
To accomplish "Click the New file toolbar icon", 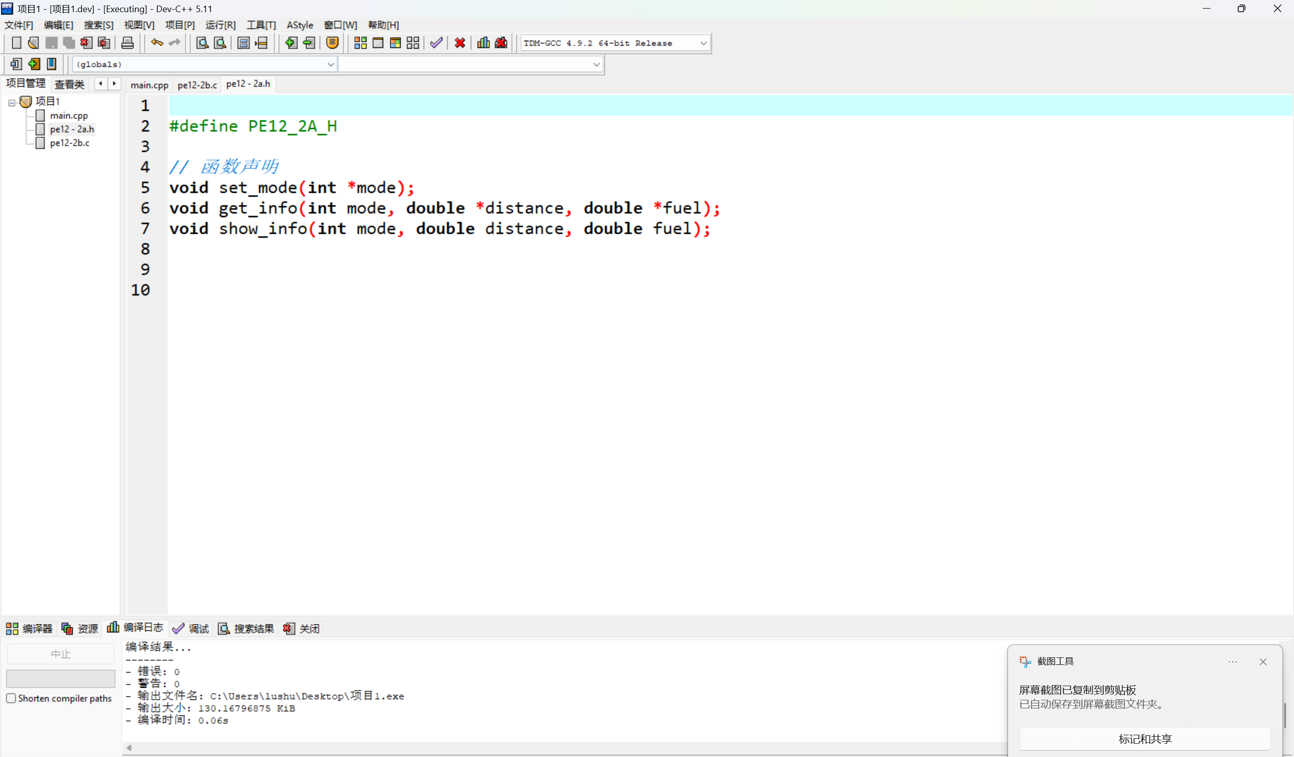I will point(16,43).
